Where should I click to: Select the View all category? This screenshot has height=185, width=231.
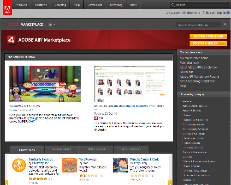[x=187, y=101]
